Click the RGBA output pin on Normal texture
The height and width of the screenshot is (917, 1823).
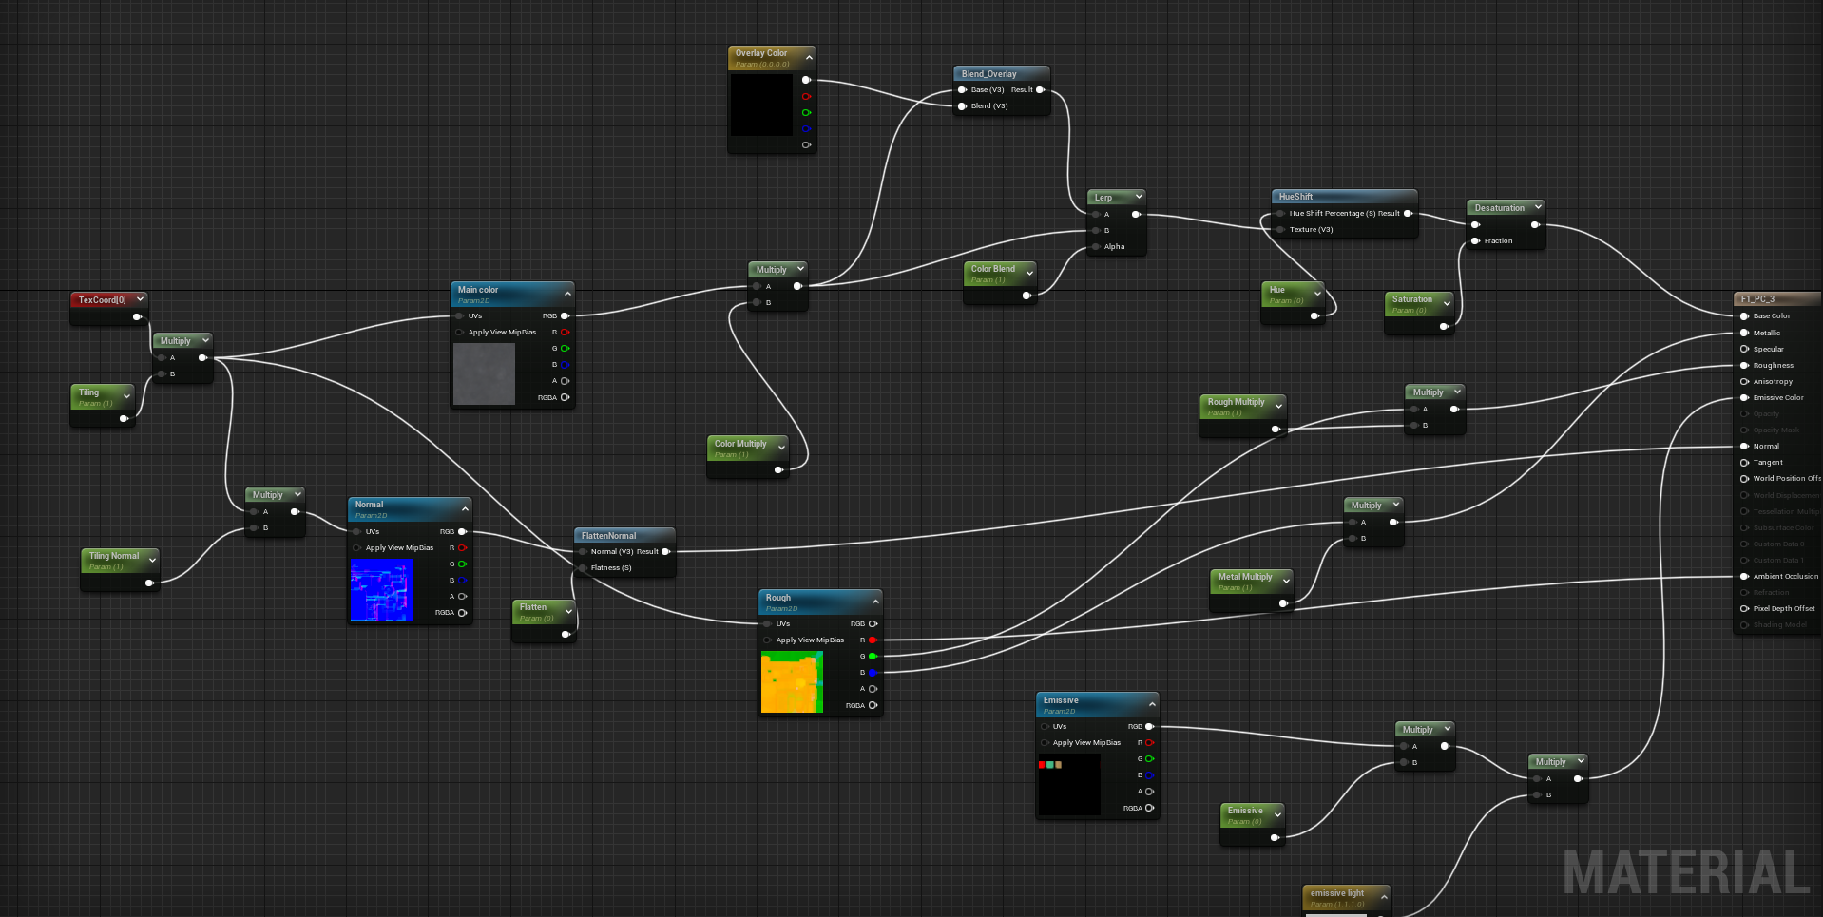click(x=464, y=613)
